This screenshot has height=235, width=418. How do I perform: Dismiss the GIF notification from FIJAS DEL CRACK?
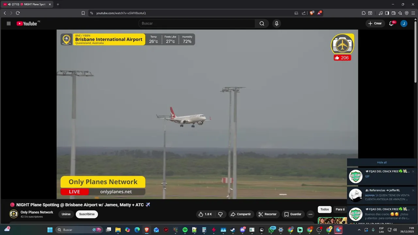pyautogui.click(x=413, y=171)
